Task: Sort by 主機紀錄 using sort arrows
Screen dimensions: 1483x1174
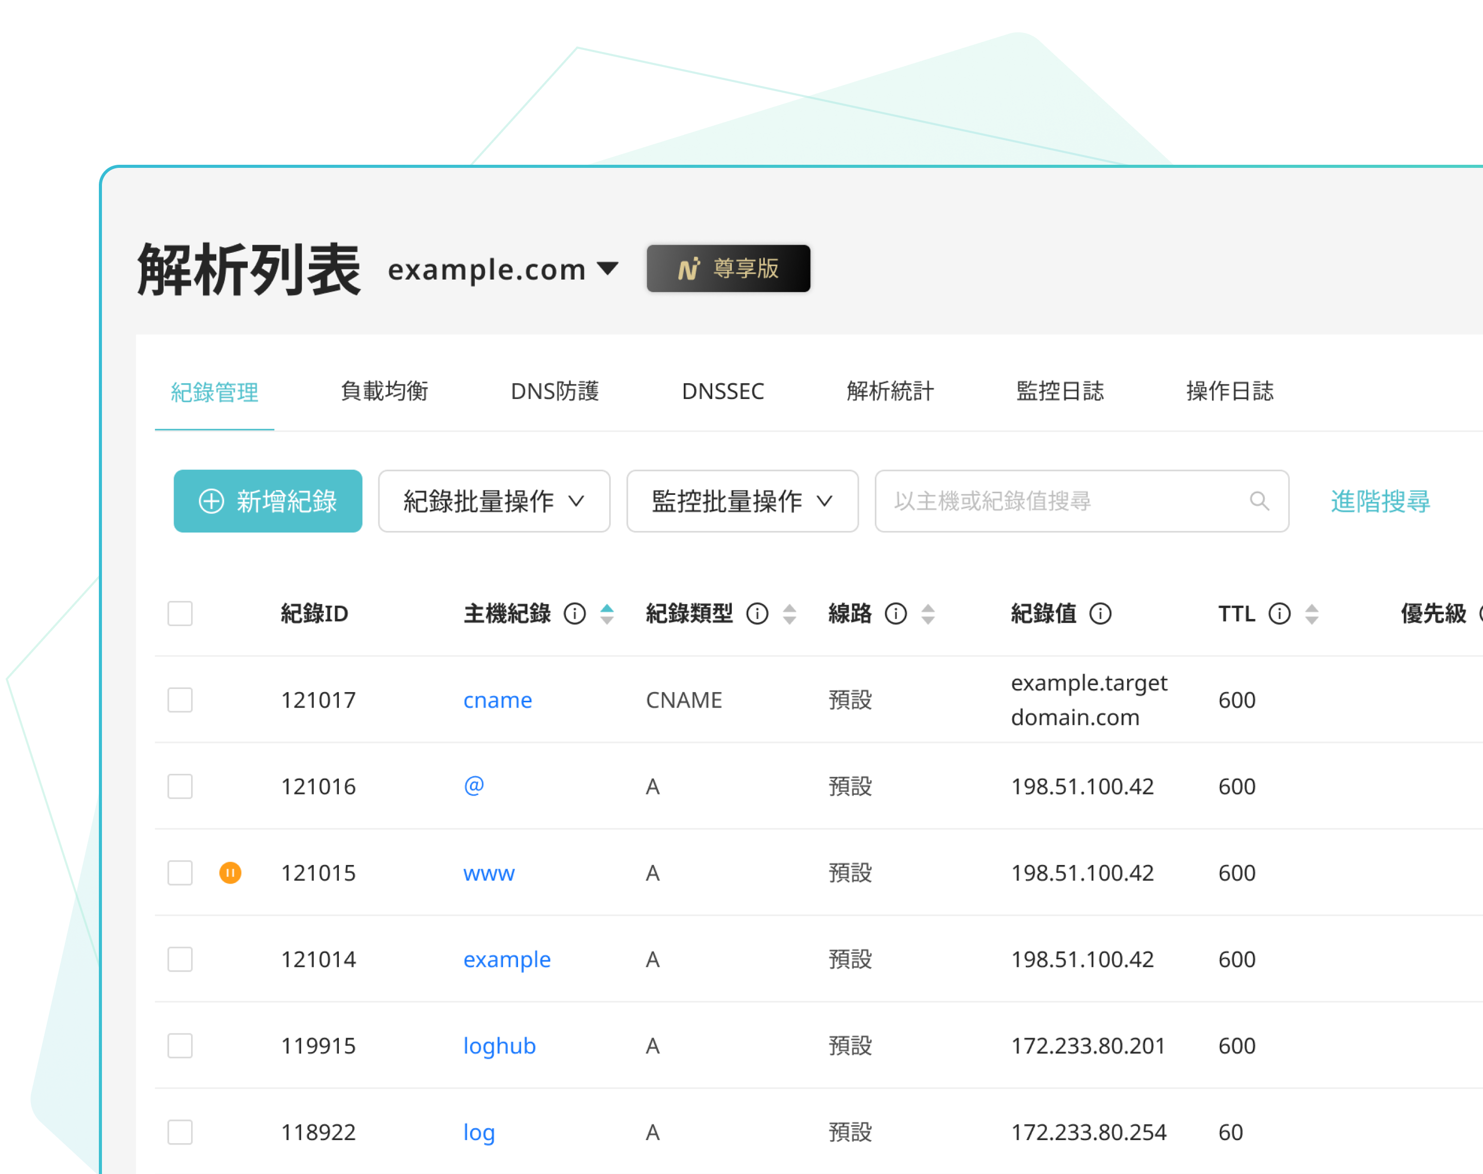Action: click(x=607, y=613)
